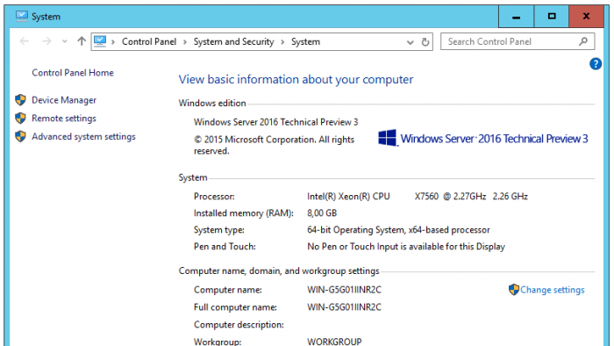
Task: Click the 'System type:' label
Action: [x=219, y=229]
